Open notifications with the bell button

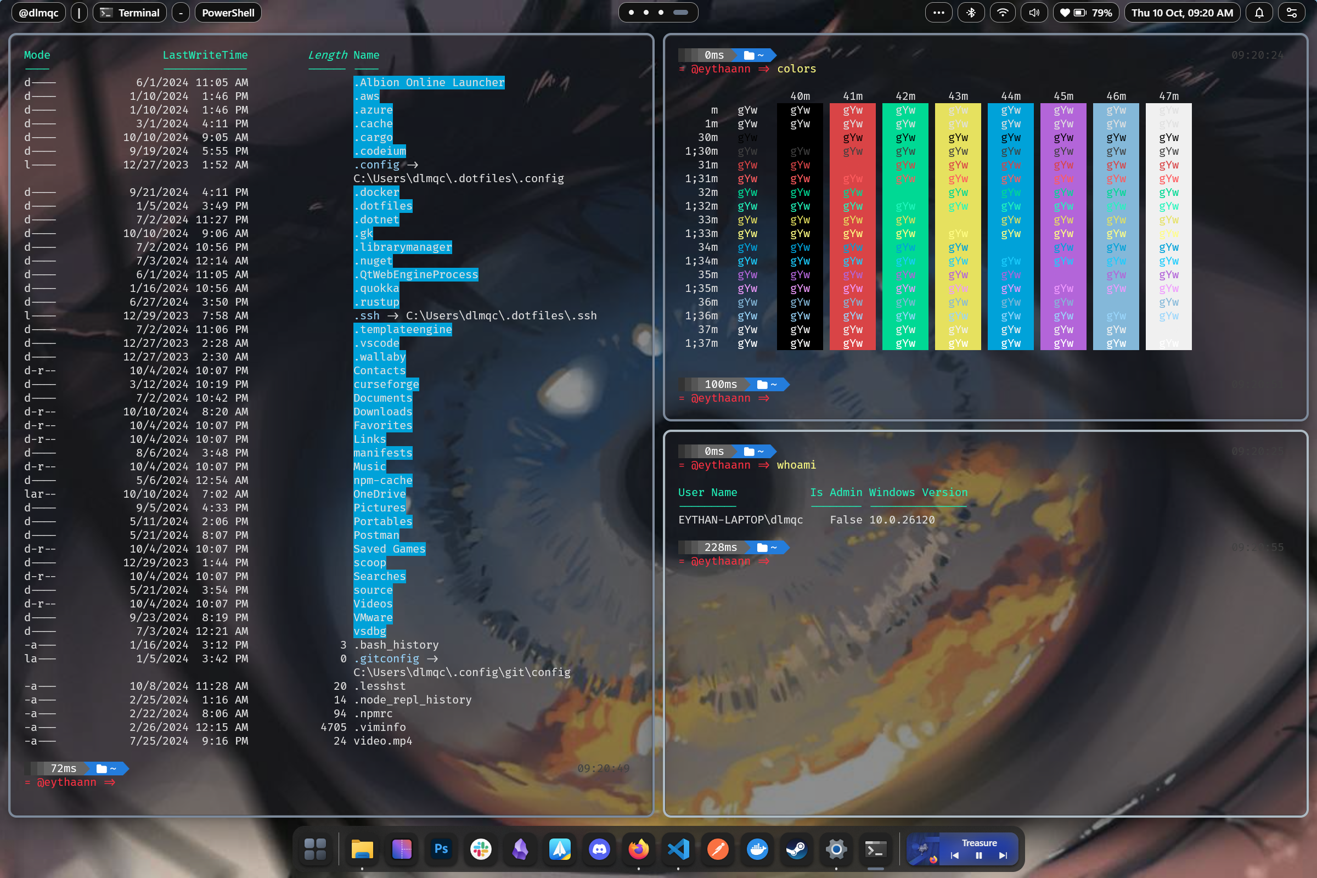(1259, 12)
